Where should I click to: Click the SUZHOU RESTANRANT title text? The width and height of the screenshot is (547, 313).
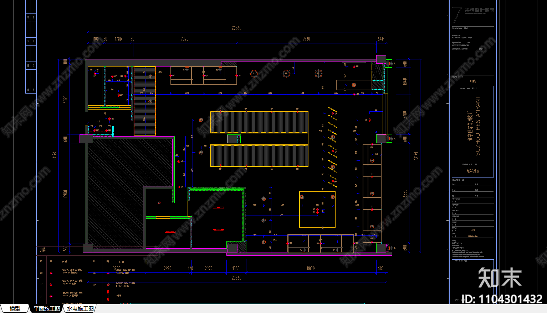click(478, 126)
